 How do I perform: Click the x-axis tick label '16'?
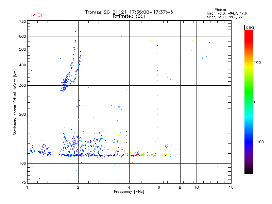(x=231, y=187)
